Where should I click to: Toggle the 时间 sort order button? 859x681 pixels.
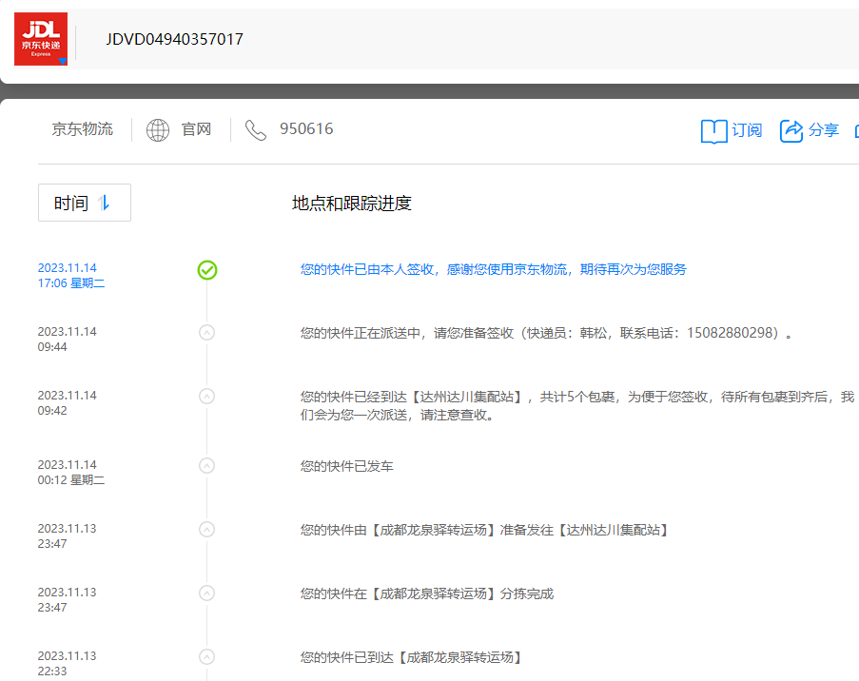click(85, 203)
